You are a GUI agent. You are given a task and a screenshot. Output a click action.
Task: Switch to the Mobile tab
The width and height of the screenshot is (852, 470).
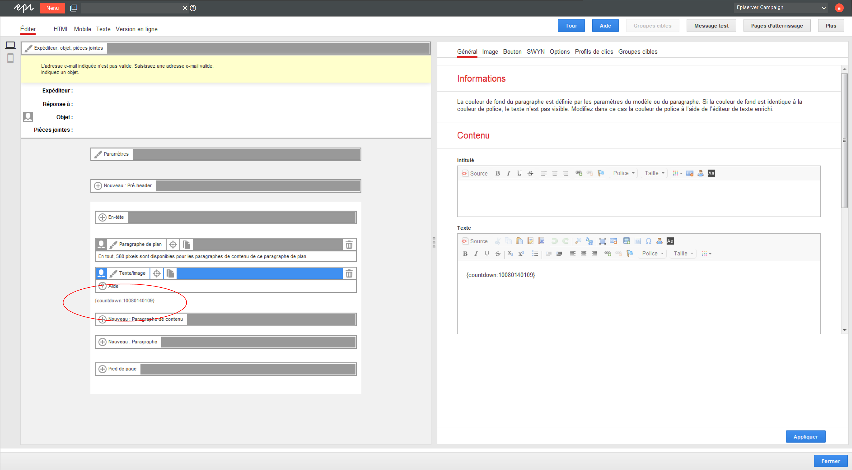tap(82, 29)
